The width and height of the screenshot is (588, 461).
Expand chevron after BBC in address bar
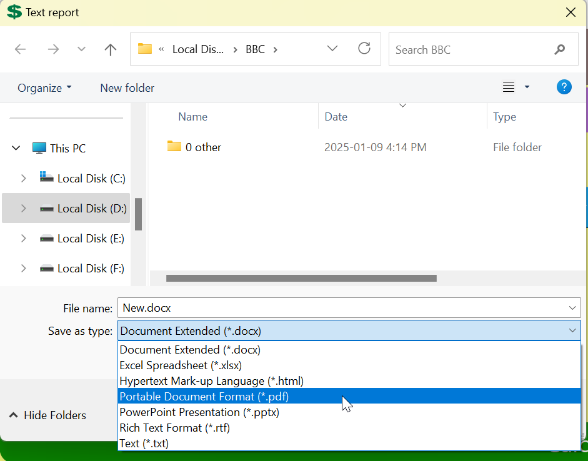(275, 49)
